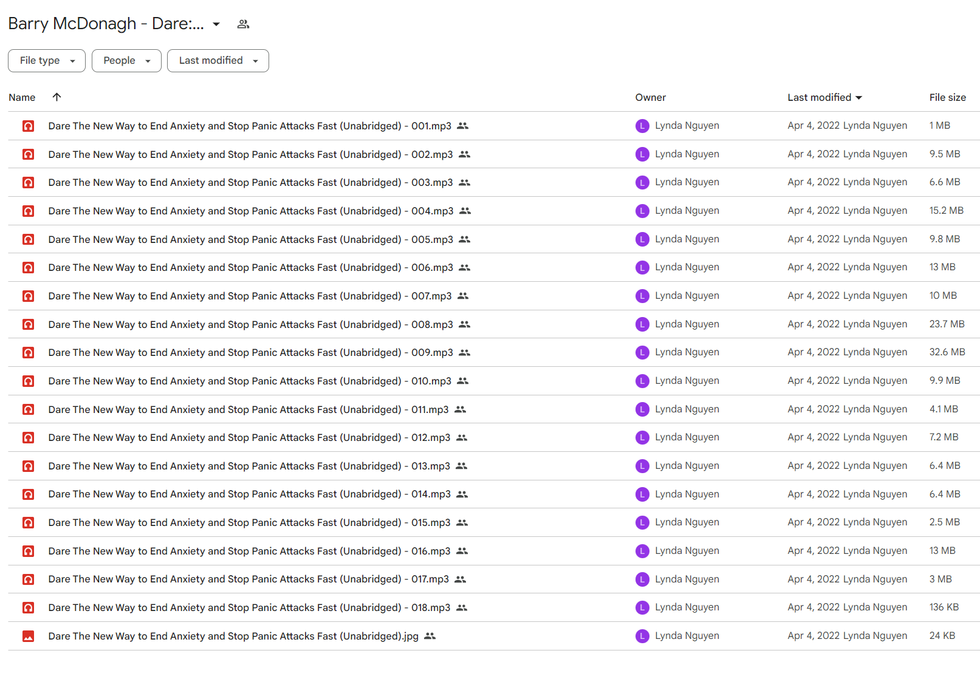The width and height of the screenshot is (980, 693).
Task: Open the File type filter dropdown
Action: click(x=47, y=61)
